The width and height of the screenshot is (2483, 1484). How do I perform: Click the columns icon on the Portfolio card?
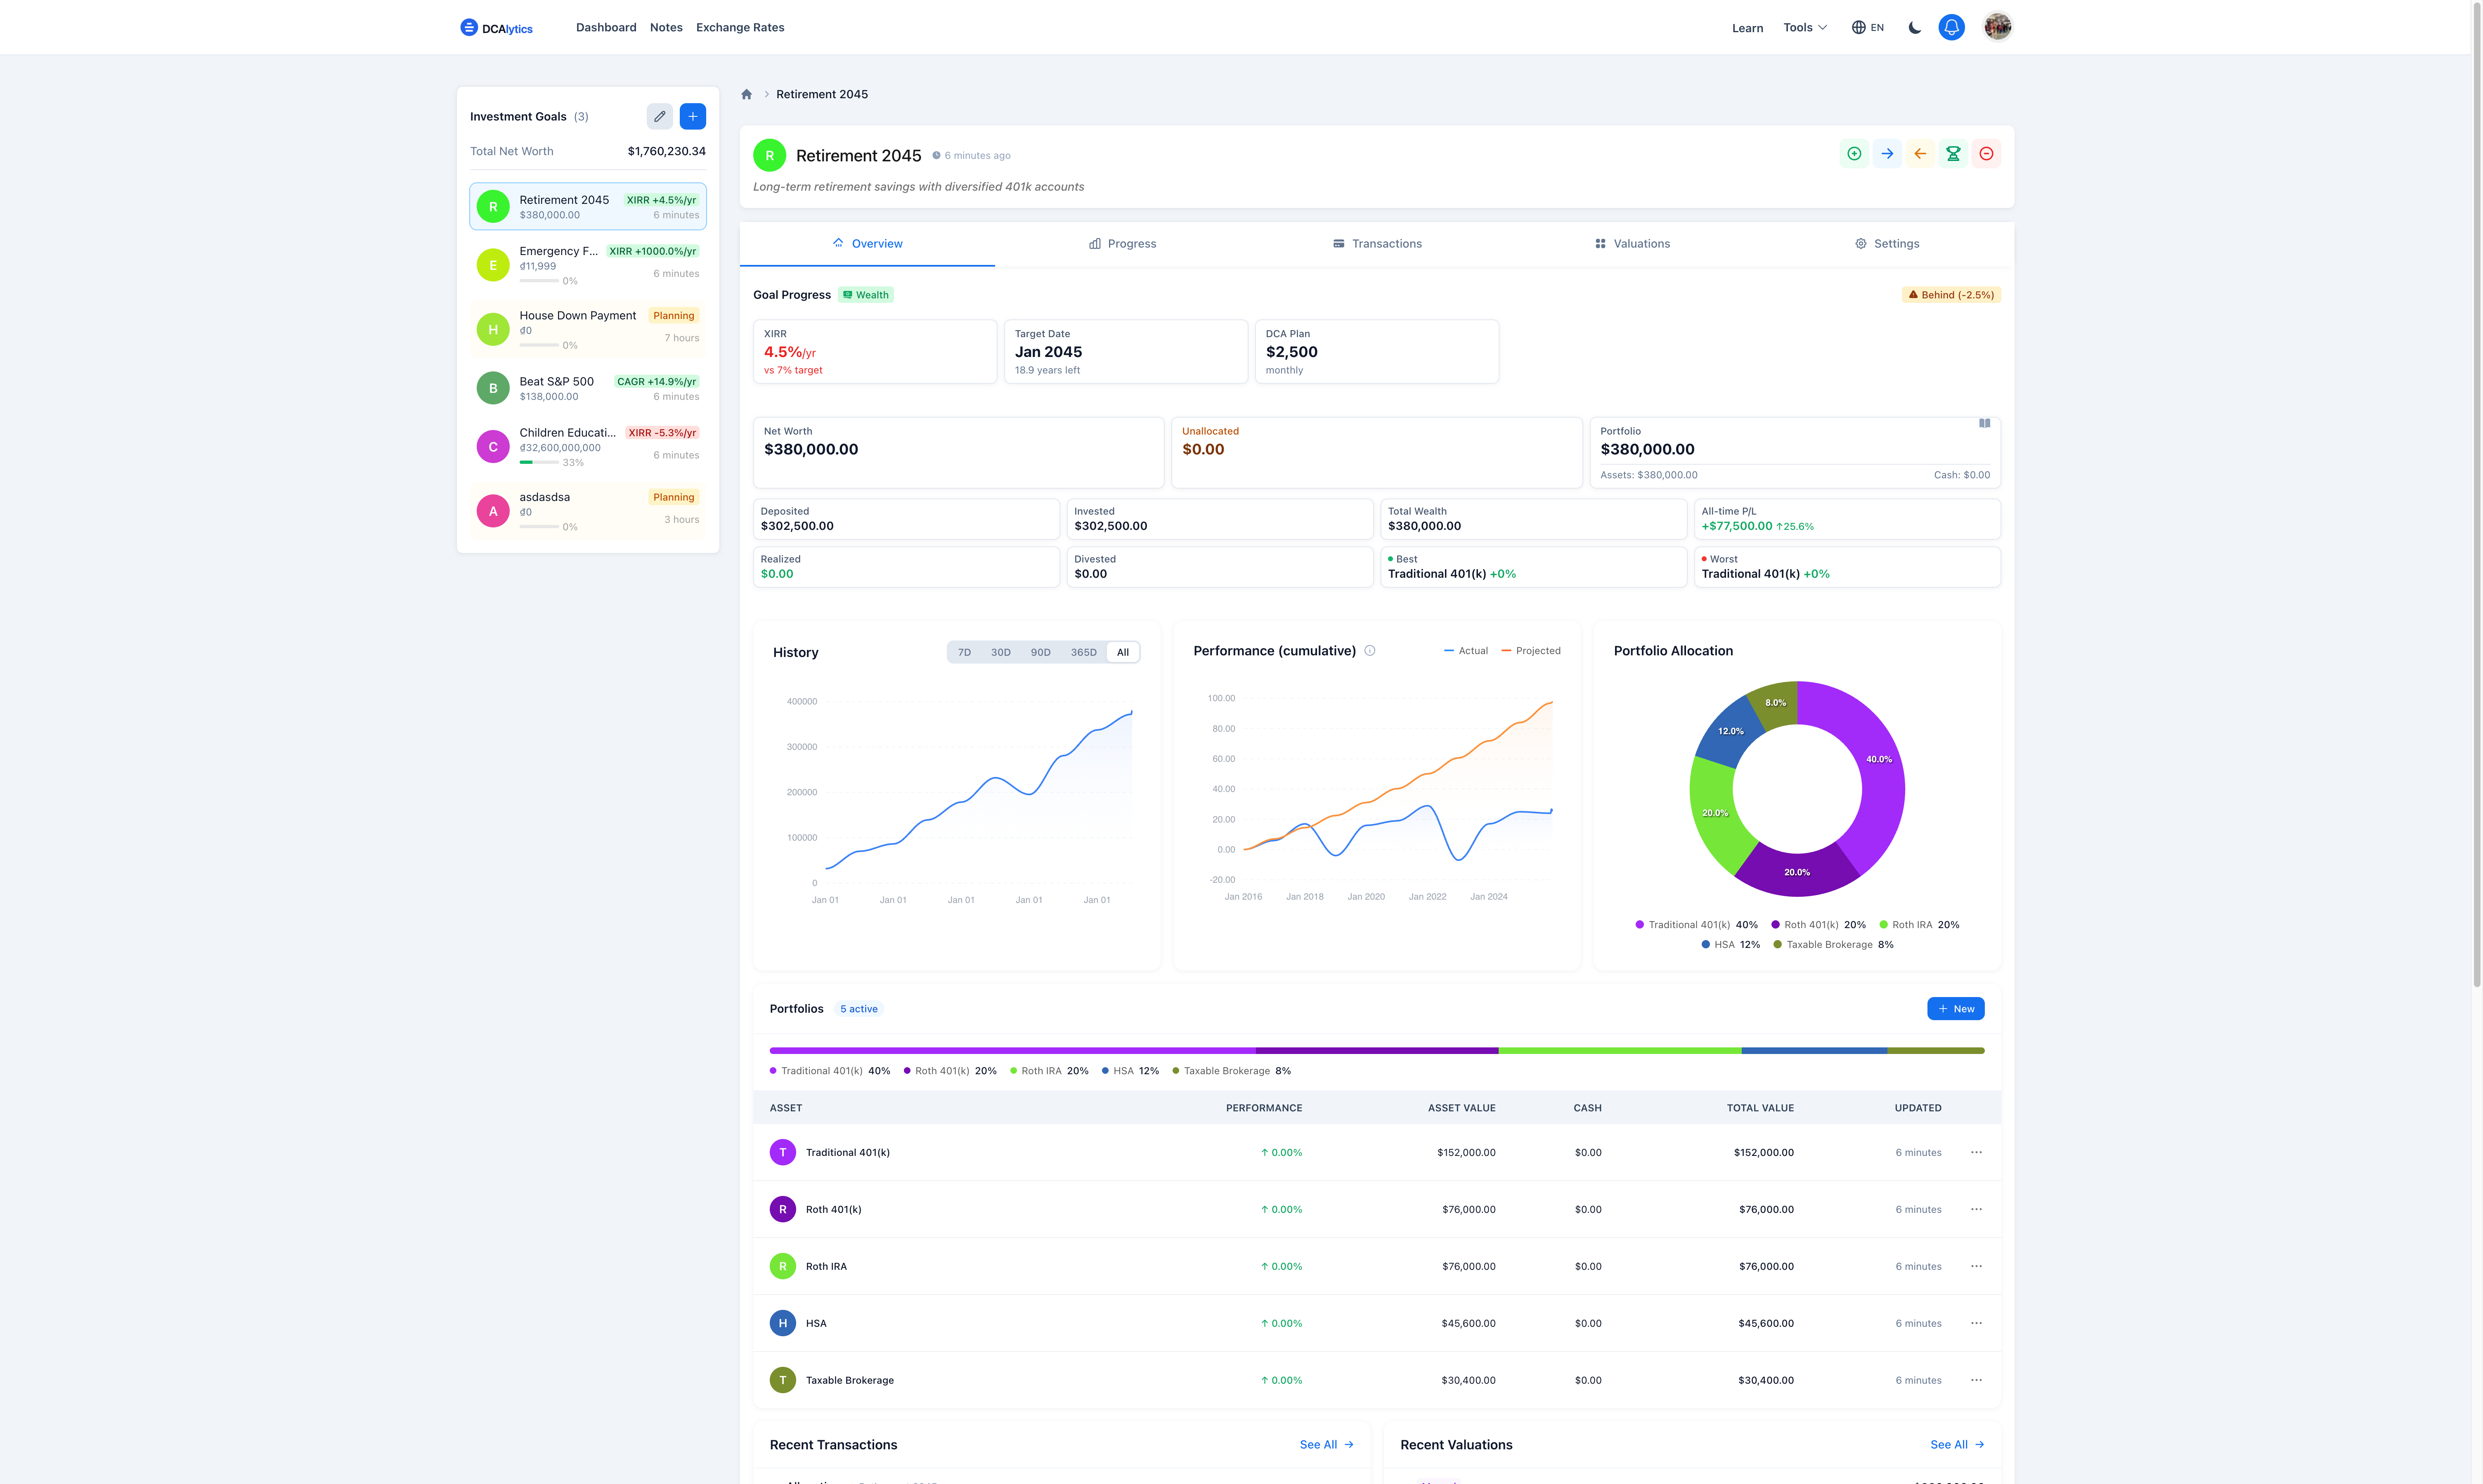tap(1985, 423)
